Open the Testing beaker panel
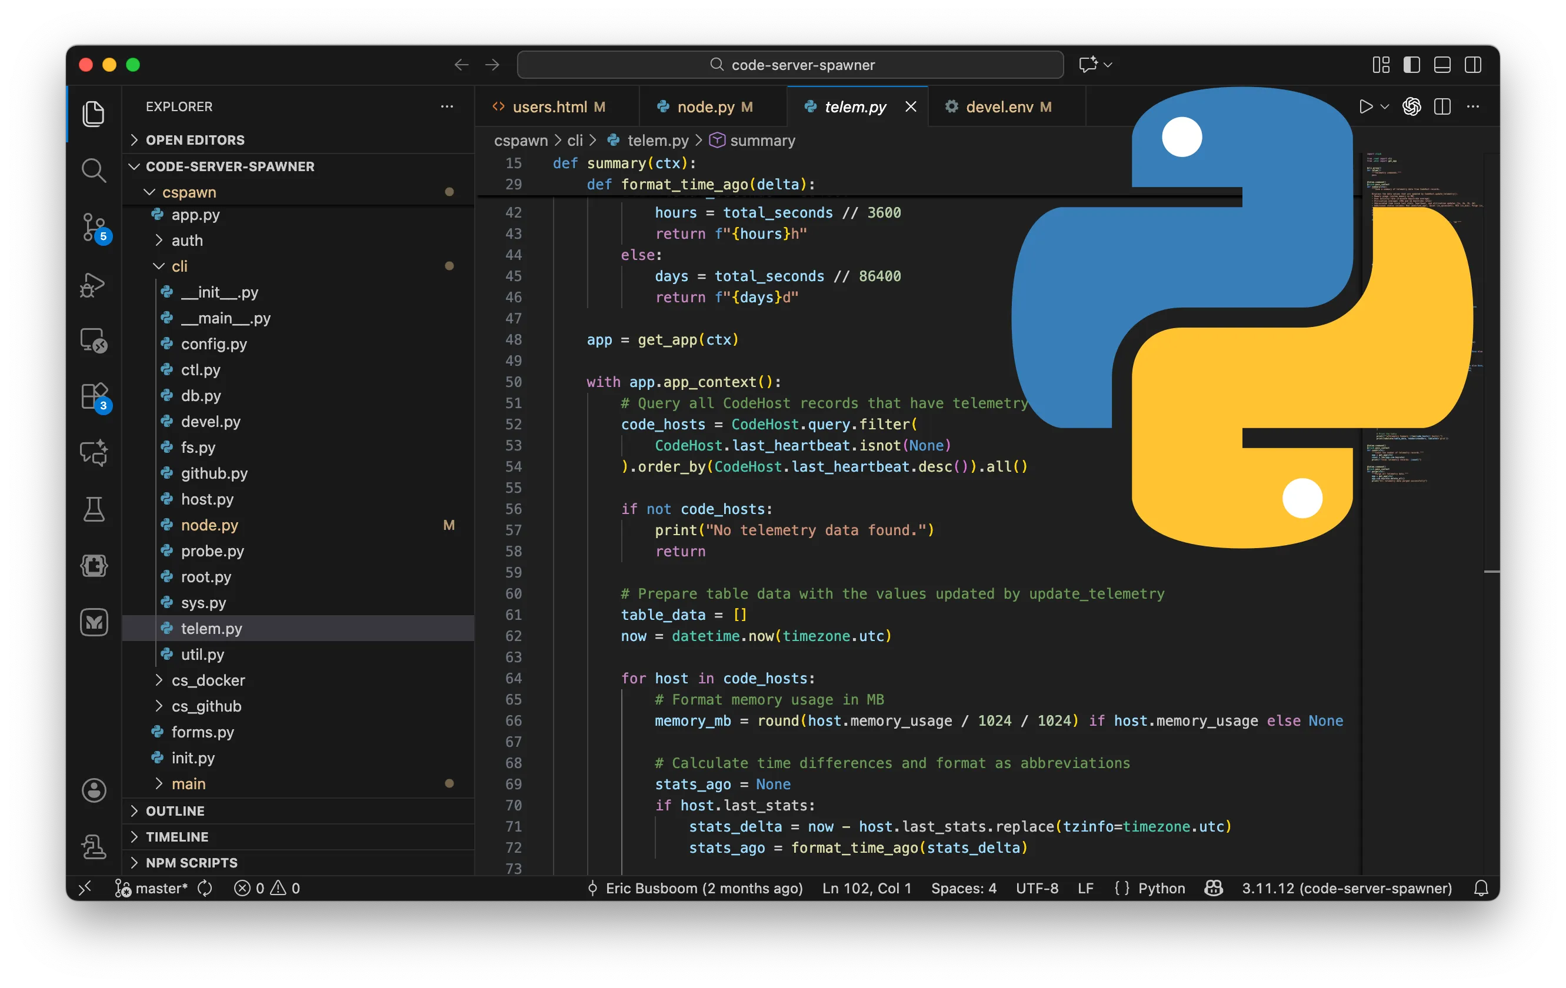The width and height of the screenshot is (1566, 988). click(94, 509)
